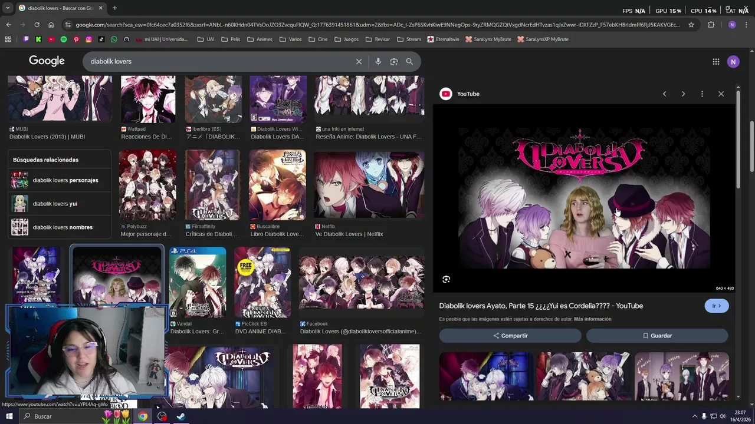The height and width of the screenshot is (424, 755).
Task: Focus the Google search input field
Action: coord(218,61)
